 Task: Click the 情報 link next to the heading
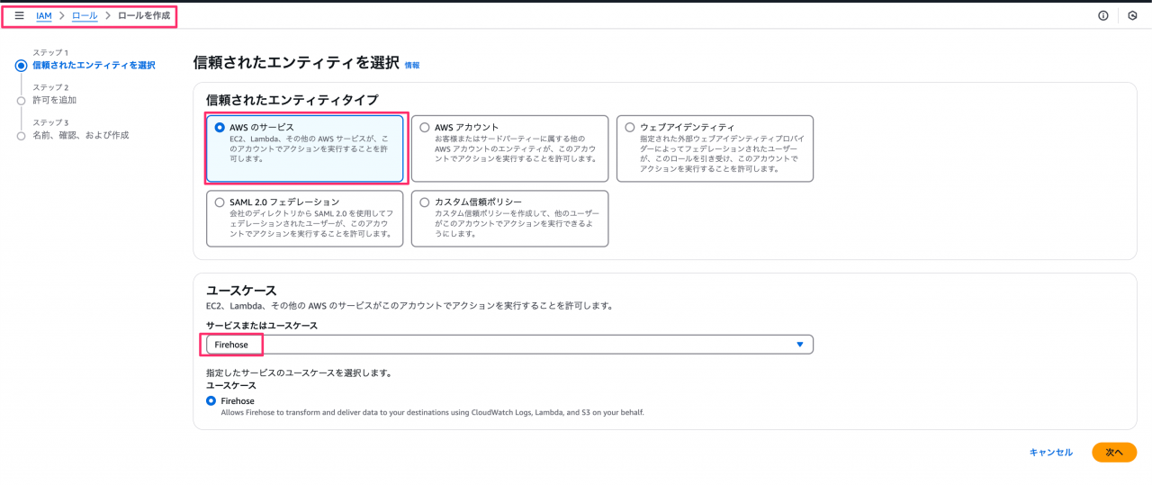pyautogui.click(x=412, y=65)
